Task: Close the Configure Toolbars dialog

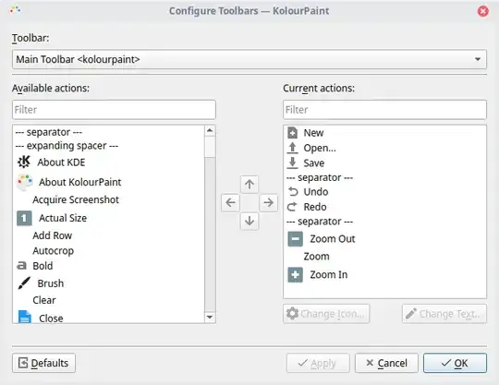Action: pyautogui.click(x=482, y=11)
